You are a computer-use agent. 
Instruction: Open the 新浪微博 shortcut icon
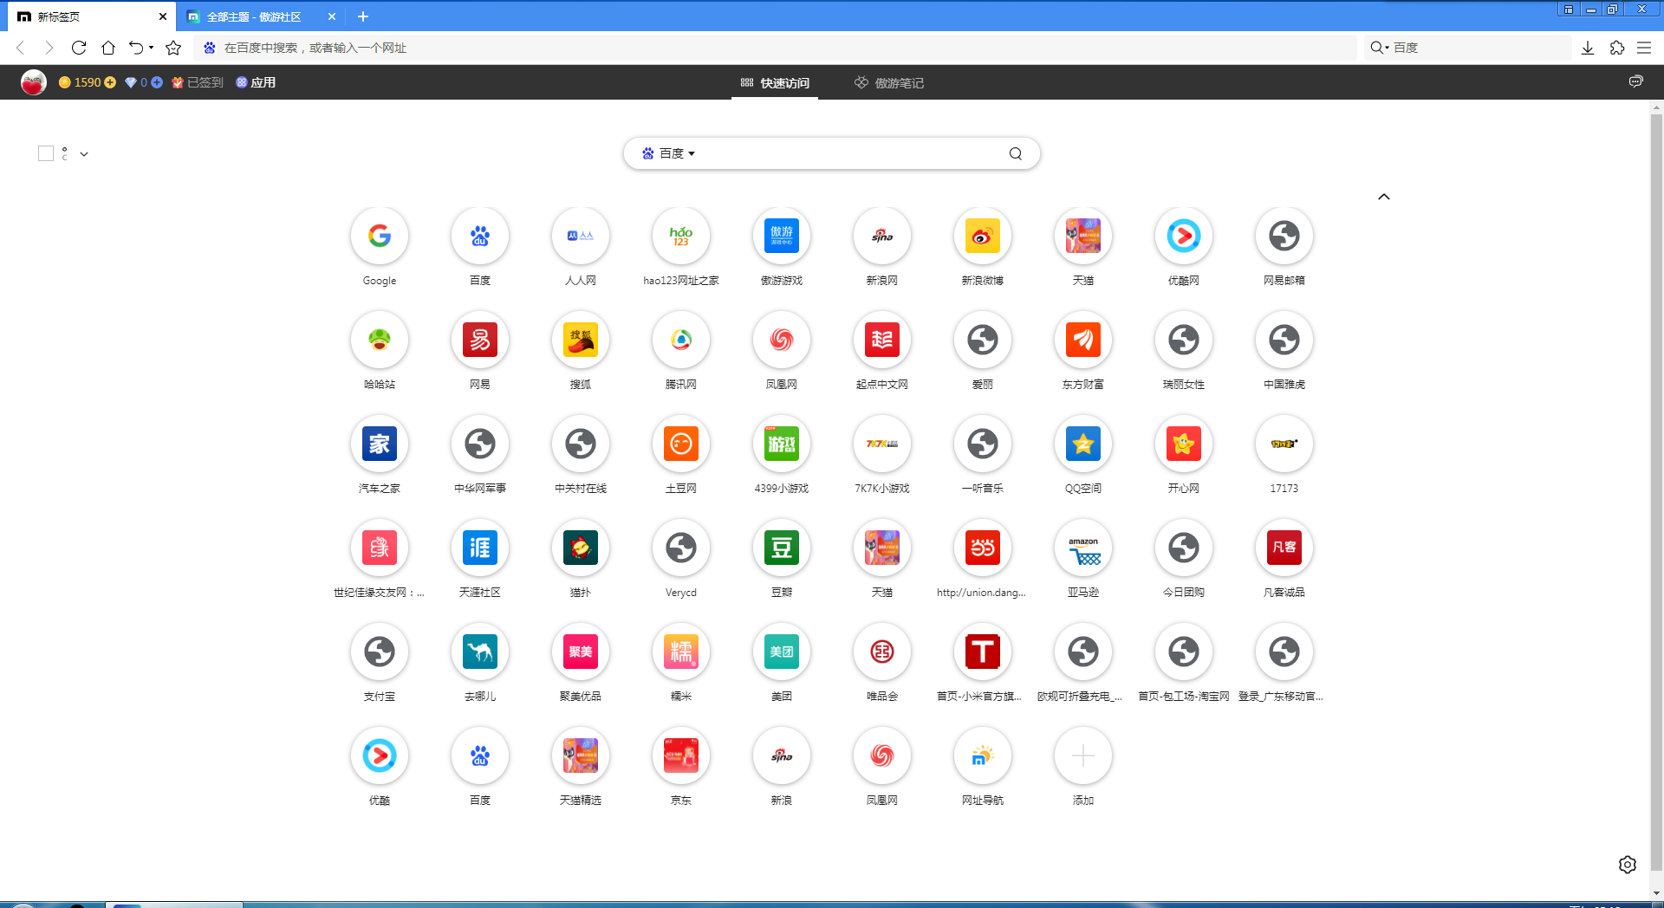982,237
